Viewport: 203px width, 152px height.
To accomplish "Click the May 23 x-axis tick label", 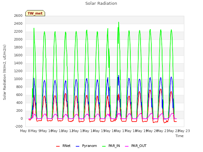I will coord(184,131).
